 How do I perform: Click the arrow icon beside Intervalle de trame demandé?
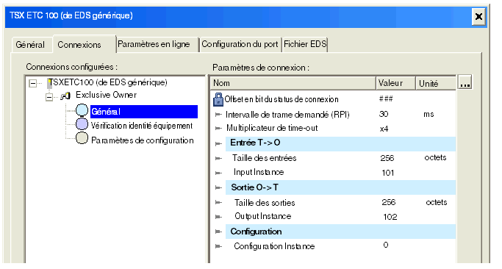tap(218, 115)
